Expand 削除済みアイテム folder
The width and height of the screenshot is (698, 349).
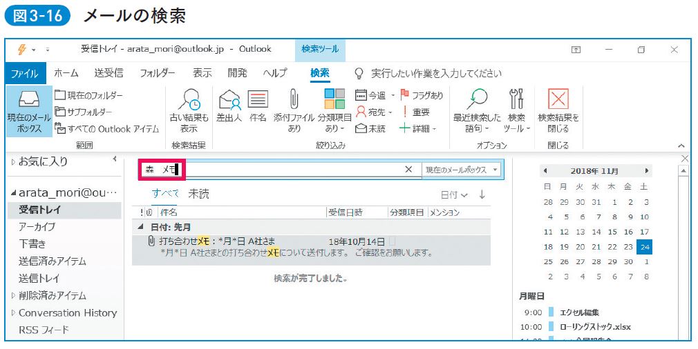[13, 295]
